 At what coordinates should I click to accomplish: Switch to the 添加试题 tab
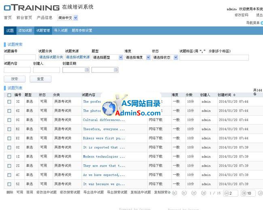[x=25, y=30]
